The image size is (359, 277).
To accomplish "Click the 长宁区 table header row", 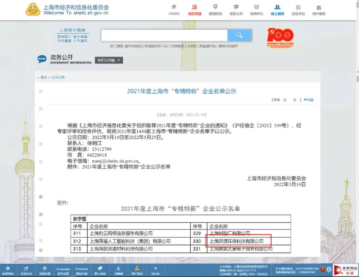I will click(x=181, y=219).
